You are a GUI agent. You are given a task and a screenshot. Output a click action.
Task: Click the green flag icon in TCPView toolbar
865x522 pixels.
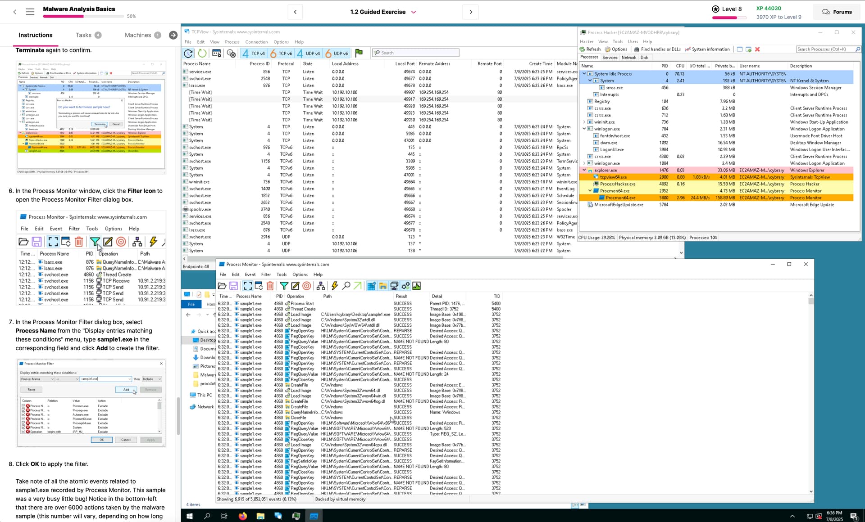pos(359,53)
